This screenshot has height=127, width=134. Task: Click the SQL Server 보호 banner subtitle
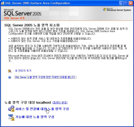(x=14, y=18)
